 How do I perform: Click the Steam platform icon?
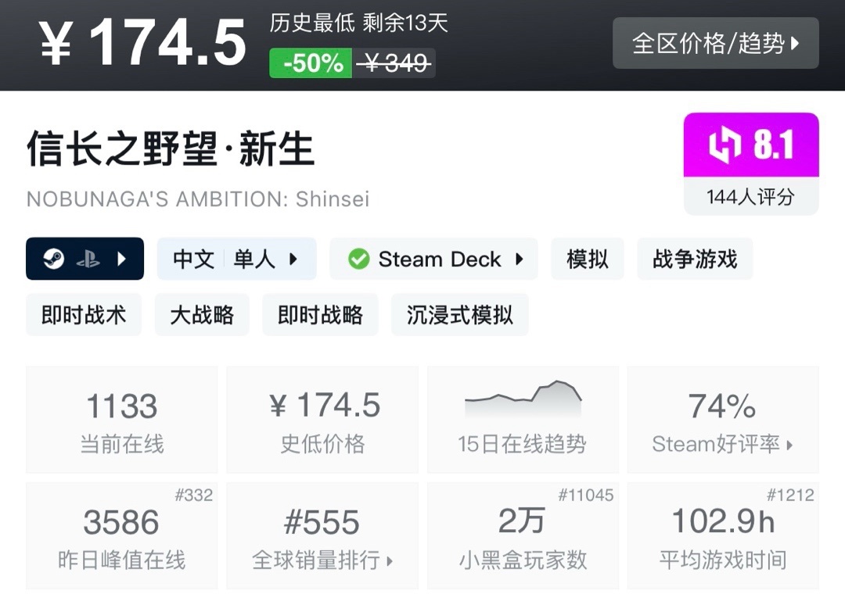[54, 259]
